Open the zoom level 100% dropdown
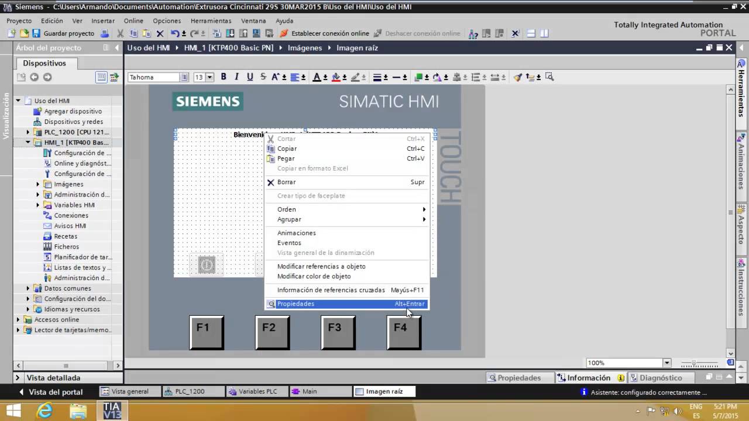The width and height of the screenshot is (749, 421). point(666,363)
